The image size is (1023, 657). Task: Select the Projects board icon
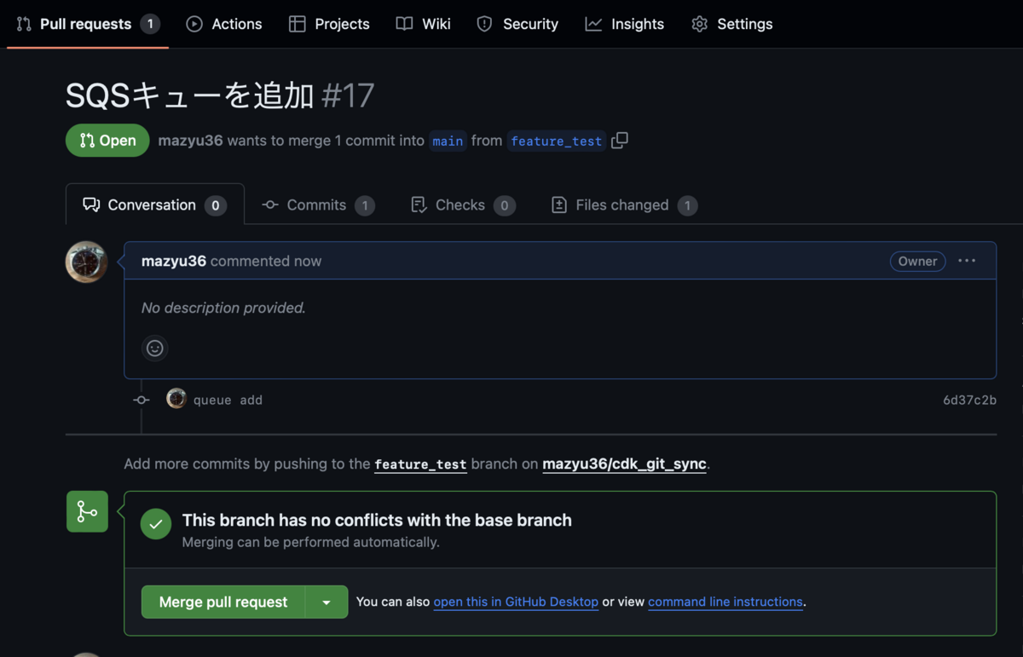click(x=297, y=24)
